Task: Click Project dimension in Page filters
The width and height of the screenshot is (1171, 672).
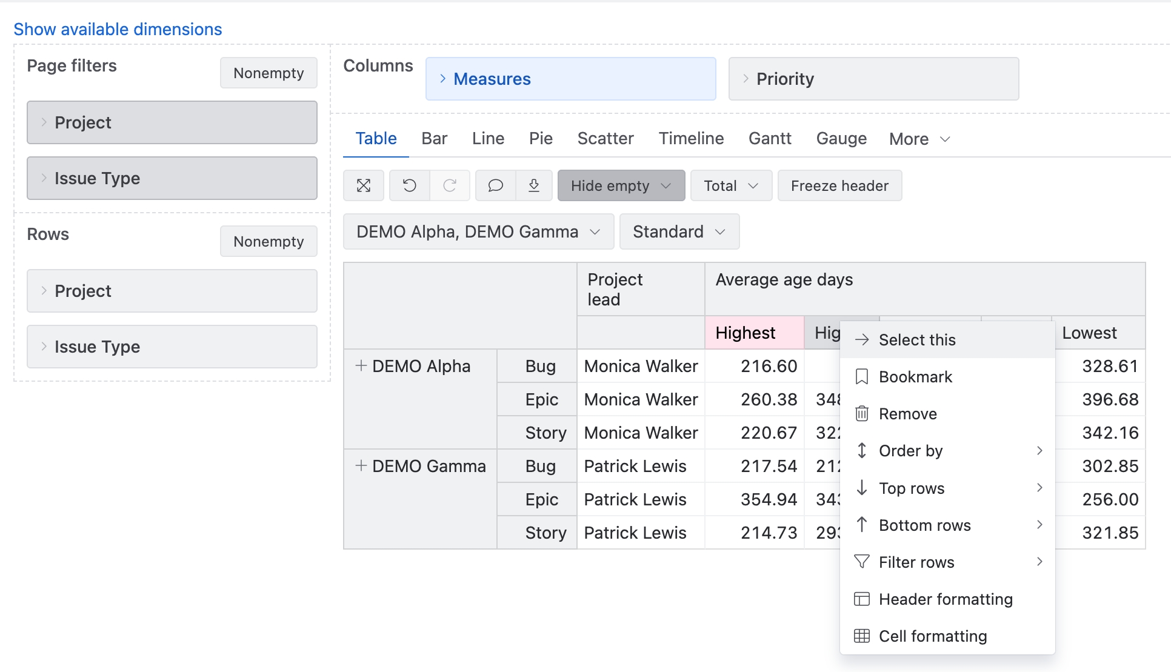Action: tap(172, 122)
